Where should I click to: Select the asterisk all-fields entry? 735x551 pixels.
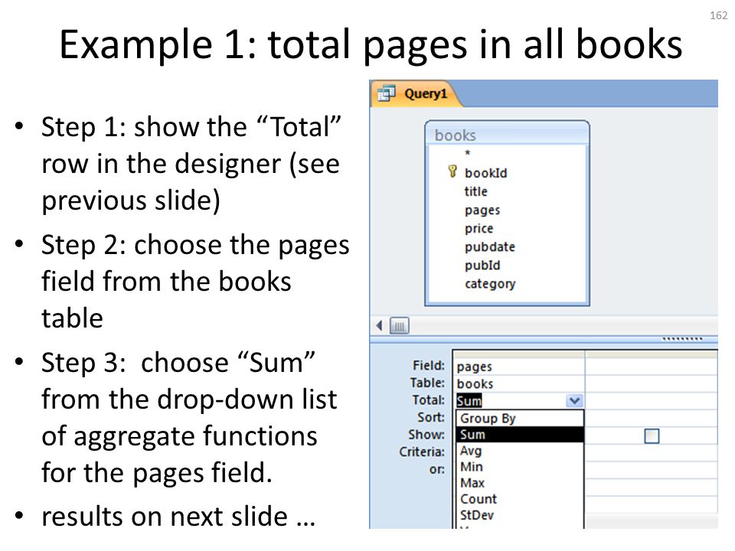pyautogui.click(x=467, y=153)
